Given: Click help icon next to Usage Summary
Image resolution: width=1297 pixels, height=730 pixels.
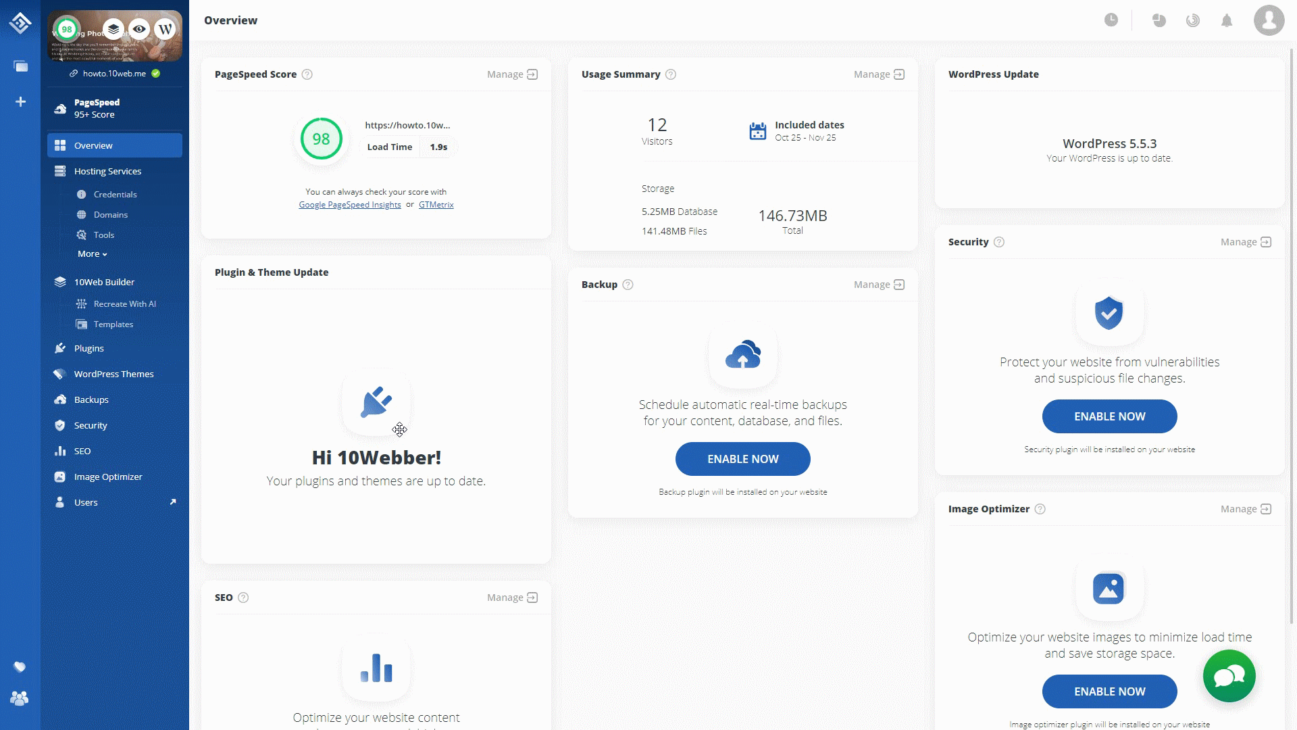Looking at the screenshot, I should (671, 74).
